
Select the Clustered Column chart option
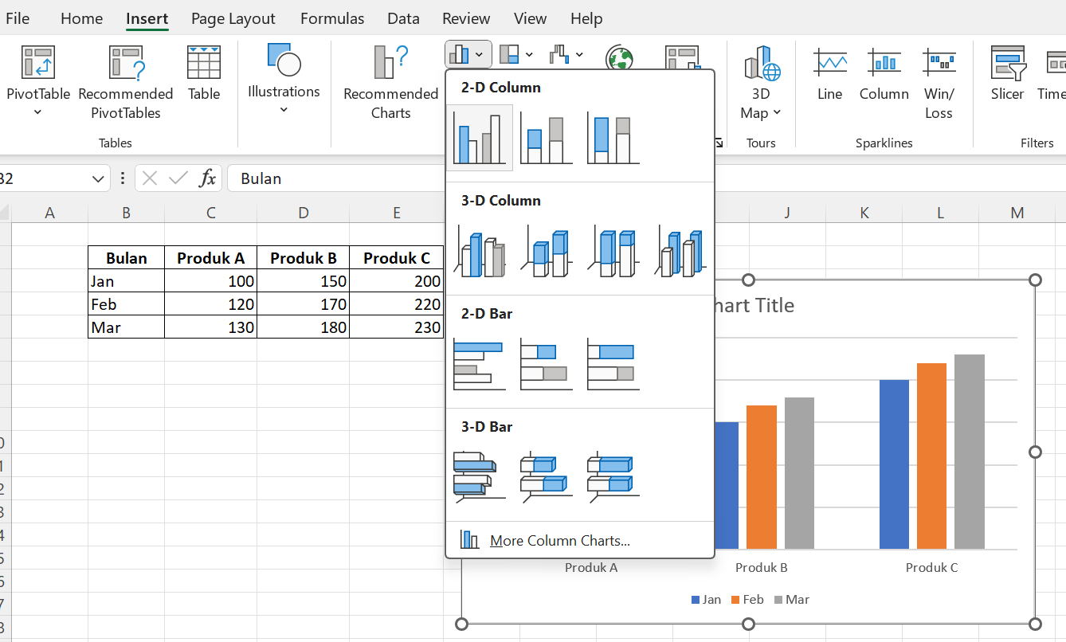pos(479,137)
